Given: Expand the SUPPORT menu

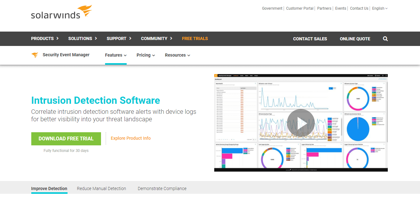Looking at the screenshot, I should pos(119,38).
